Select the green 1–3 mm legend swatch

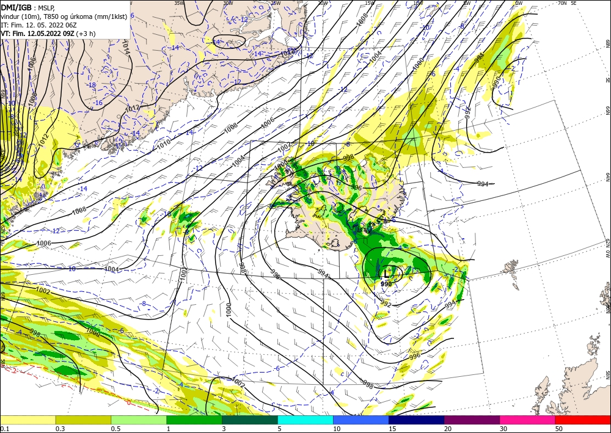pos(194,420)
